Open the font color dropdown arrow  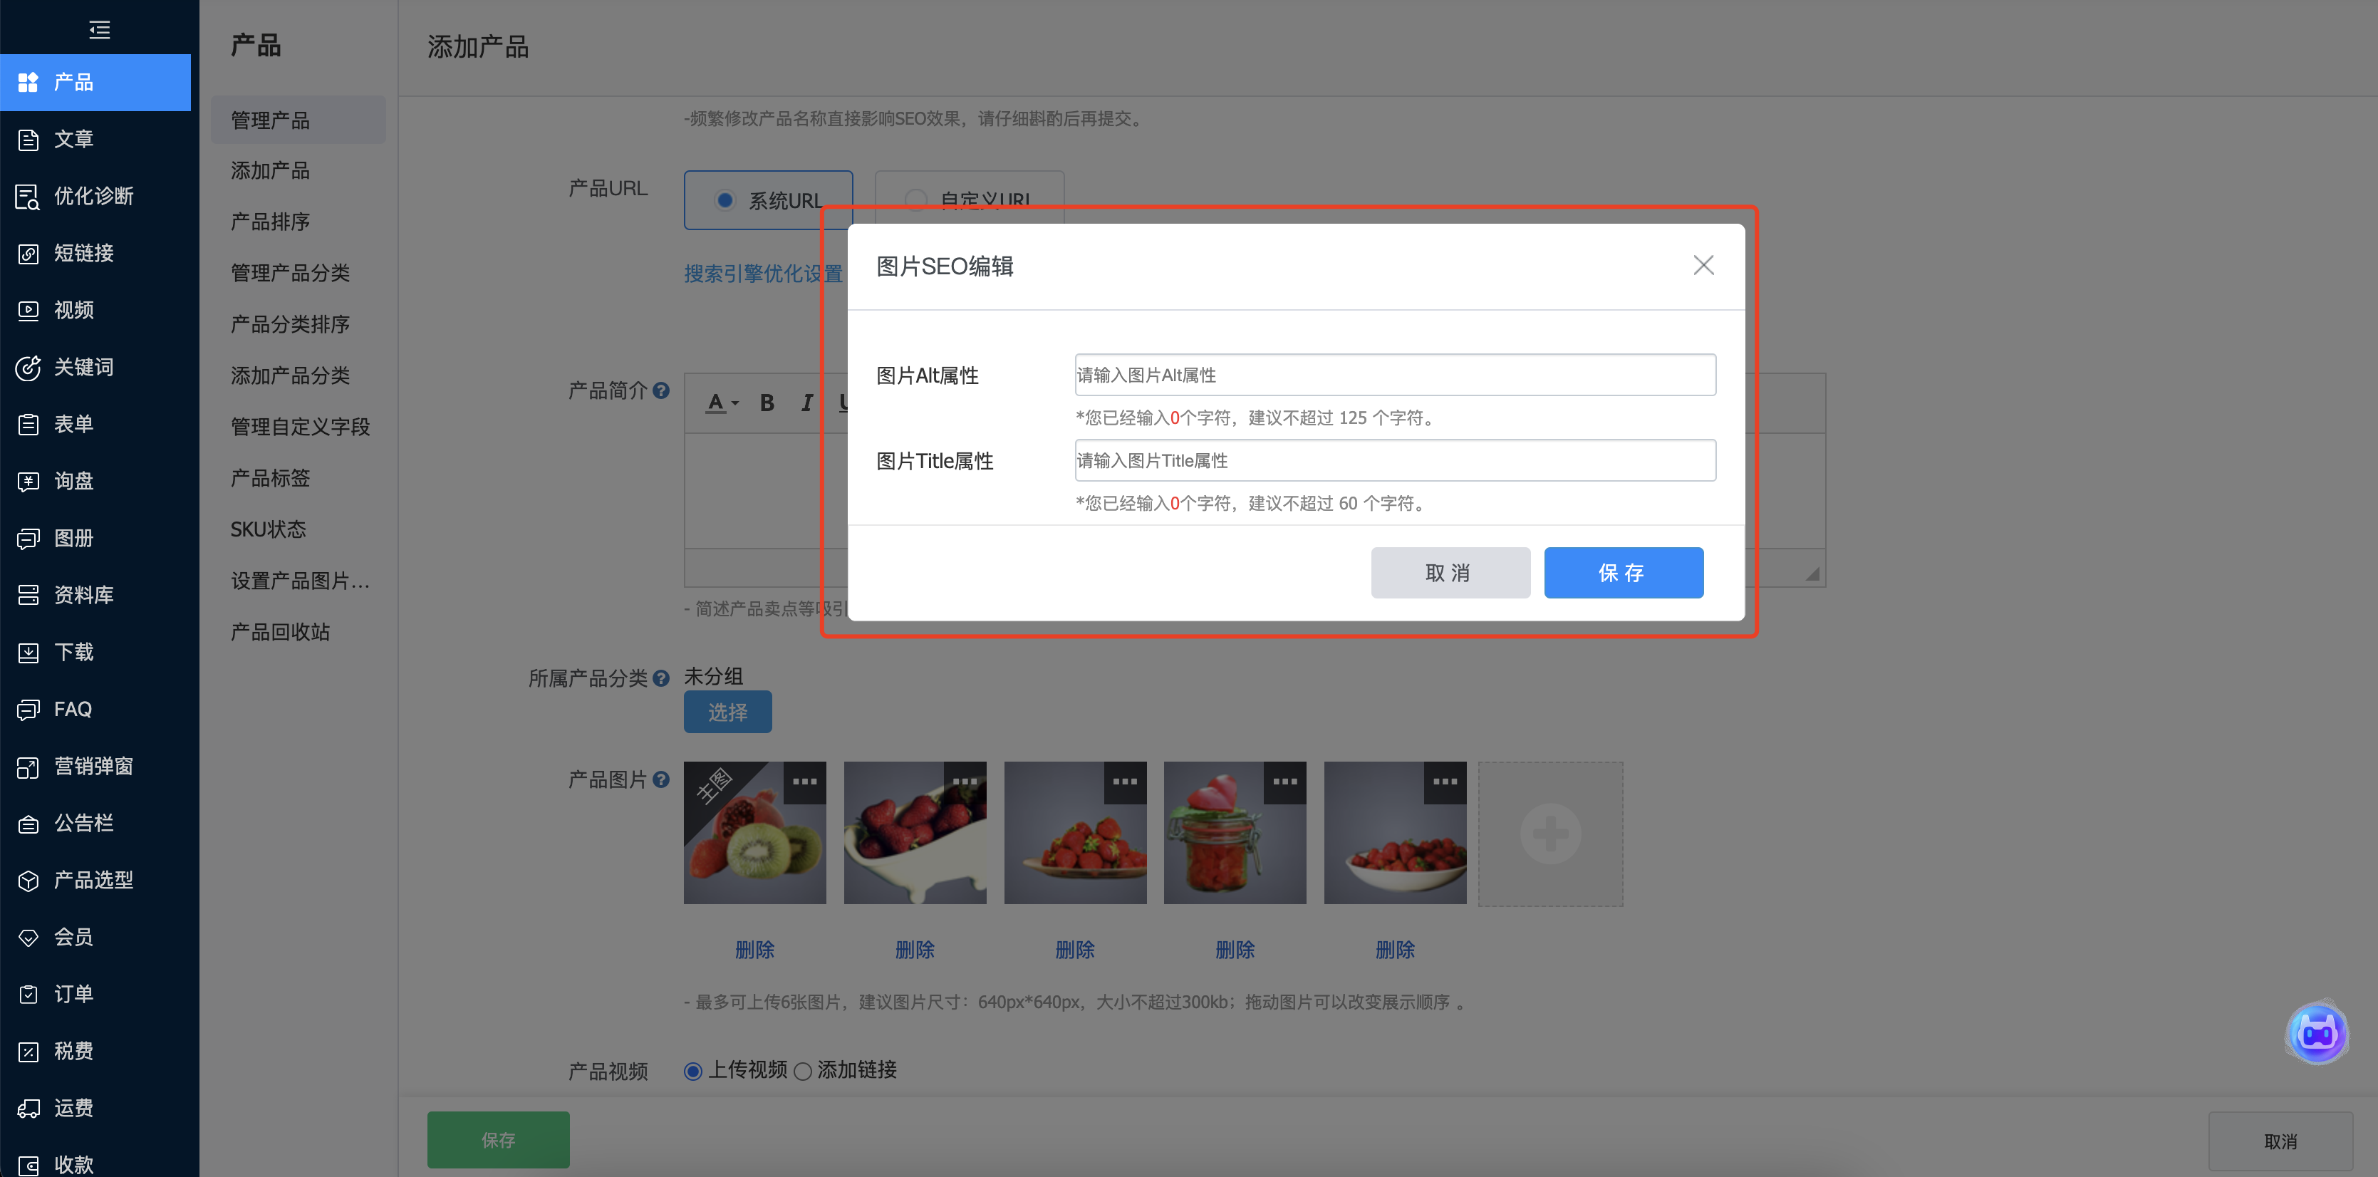[736, 403]
